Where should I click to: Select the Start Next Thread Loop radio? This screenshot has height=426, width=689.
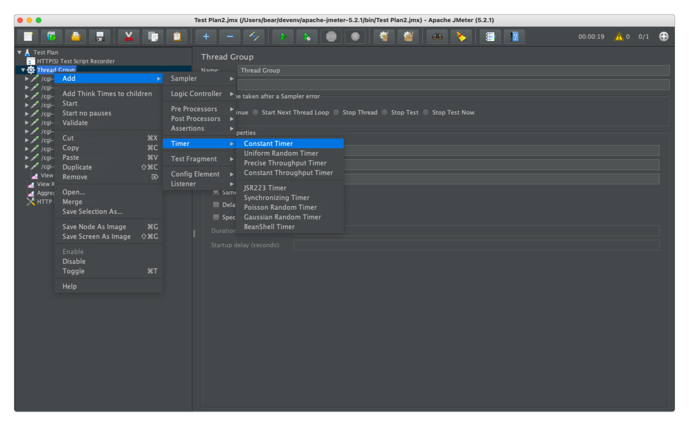[x=255, y=112]
